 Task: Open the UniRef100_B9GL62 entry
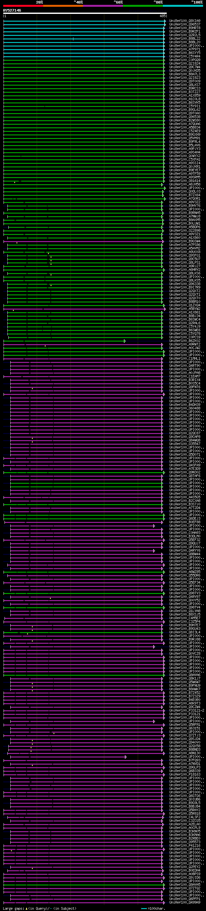185,110
